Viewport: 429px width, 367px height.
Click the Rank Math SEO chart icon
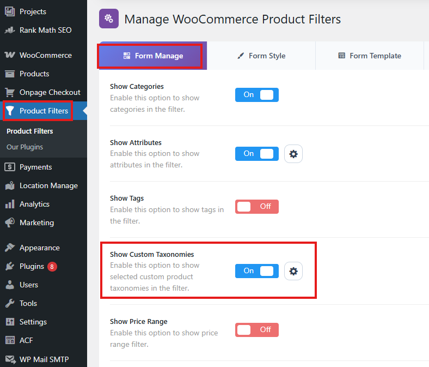pos(10,30)
